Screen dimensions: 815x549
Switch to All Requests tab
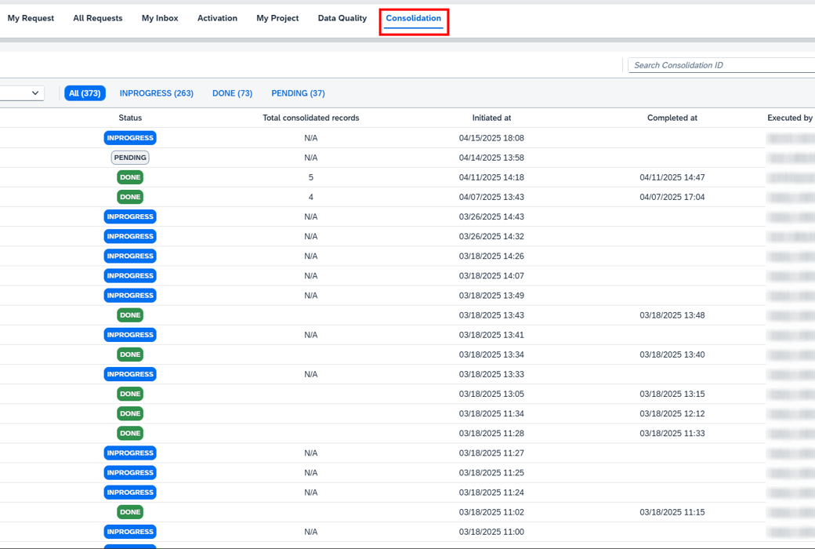pos(98,18)
